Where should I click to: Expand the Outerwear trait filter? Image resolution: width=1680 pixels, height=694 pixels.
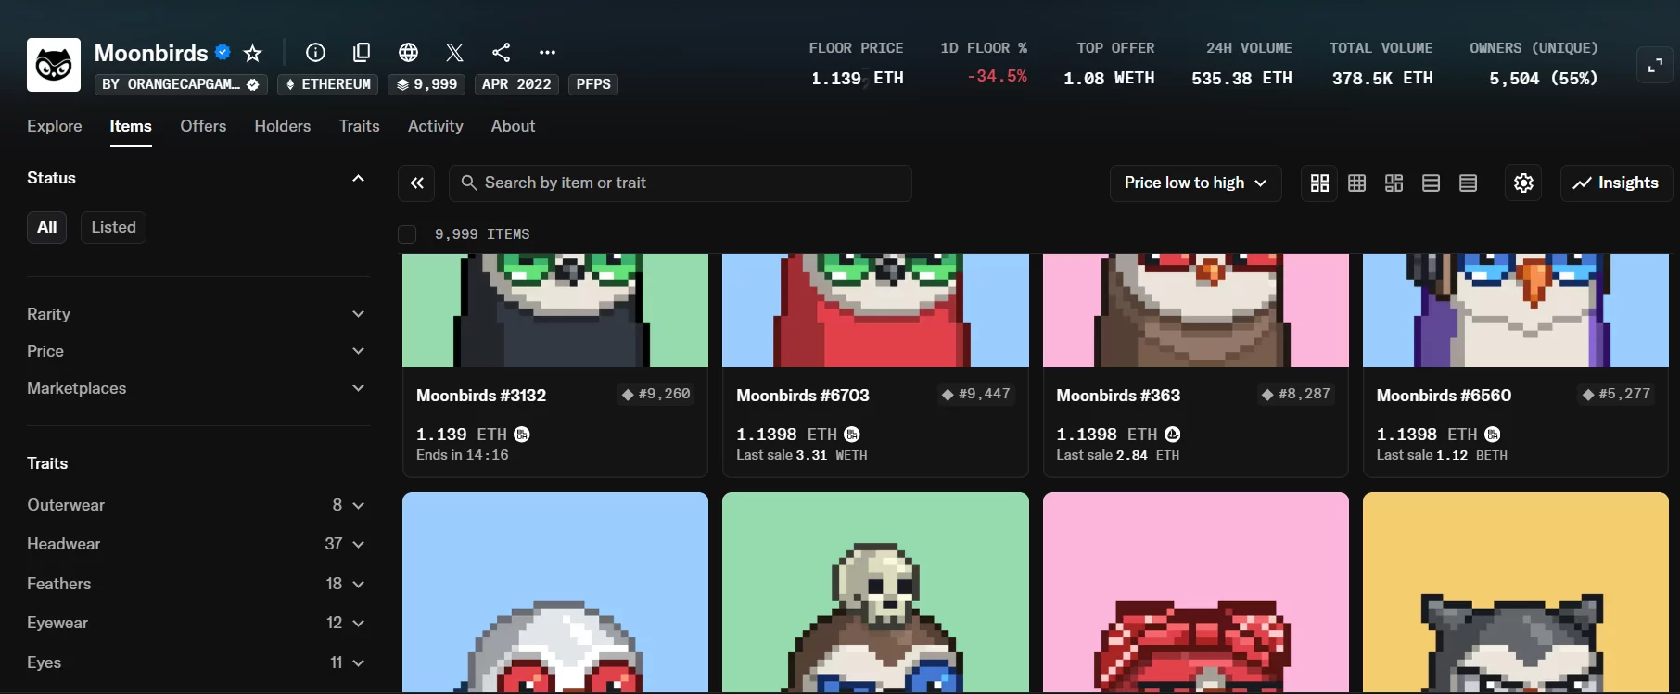[x=196, y=505]
